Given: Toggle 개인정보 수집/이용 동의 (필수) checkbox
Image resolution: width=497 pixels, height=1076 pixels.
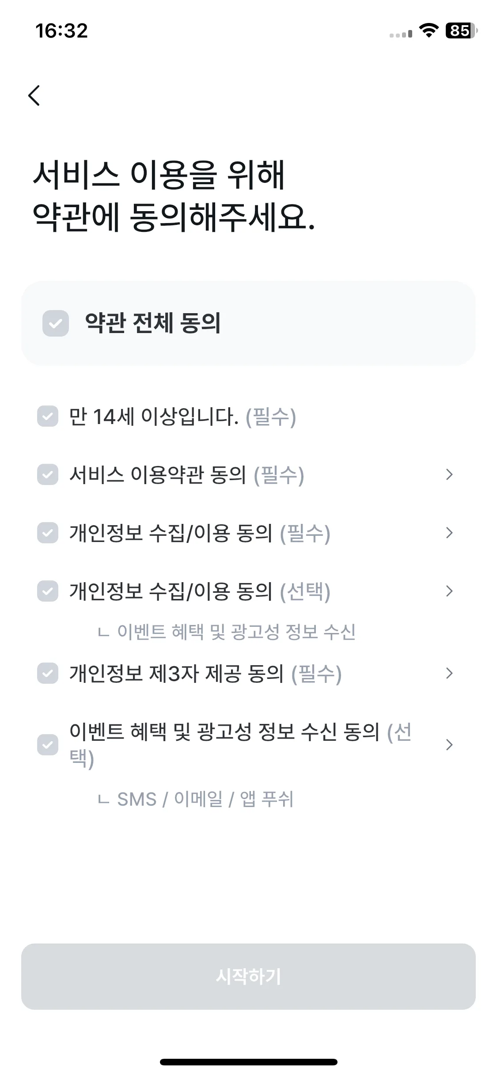Looking at the screenshot, I should (48, 533).
